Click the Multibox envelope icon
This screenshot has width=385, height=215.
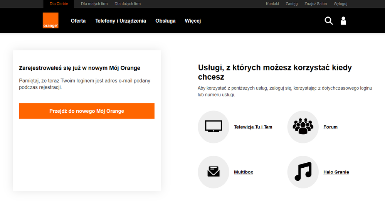pyautogui.click(x=214, y=172)
